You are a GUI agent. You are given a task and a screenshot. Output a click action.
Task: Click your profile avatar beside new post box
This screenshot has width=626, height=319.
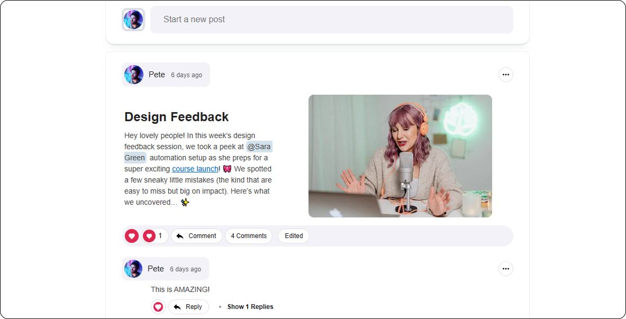point(133,20)
